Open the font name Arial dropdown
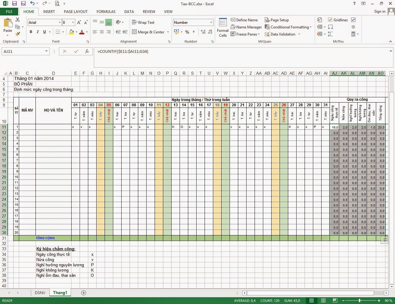The width and height of the screenshot is (395, 304). pos(60,23)
